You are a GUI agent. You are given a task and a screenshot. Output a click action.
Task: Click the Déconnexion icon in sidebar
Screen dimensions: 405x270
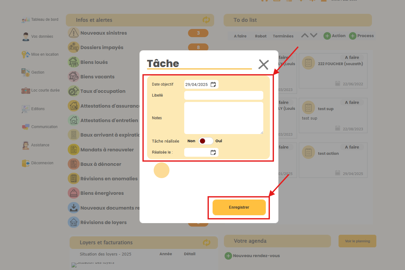tap(26, 163)
